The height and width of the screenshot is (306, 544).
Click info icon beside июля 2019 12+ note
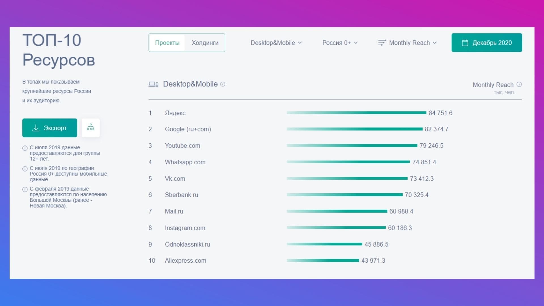click(x=25, y=148)
